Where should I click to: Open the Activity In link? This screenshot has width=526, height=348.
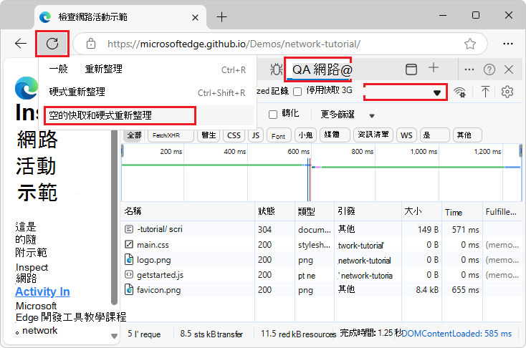point(42,291)
